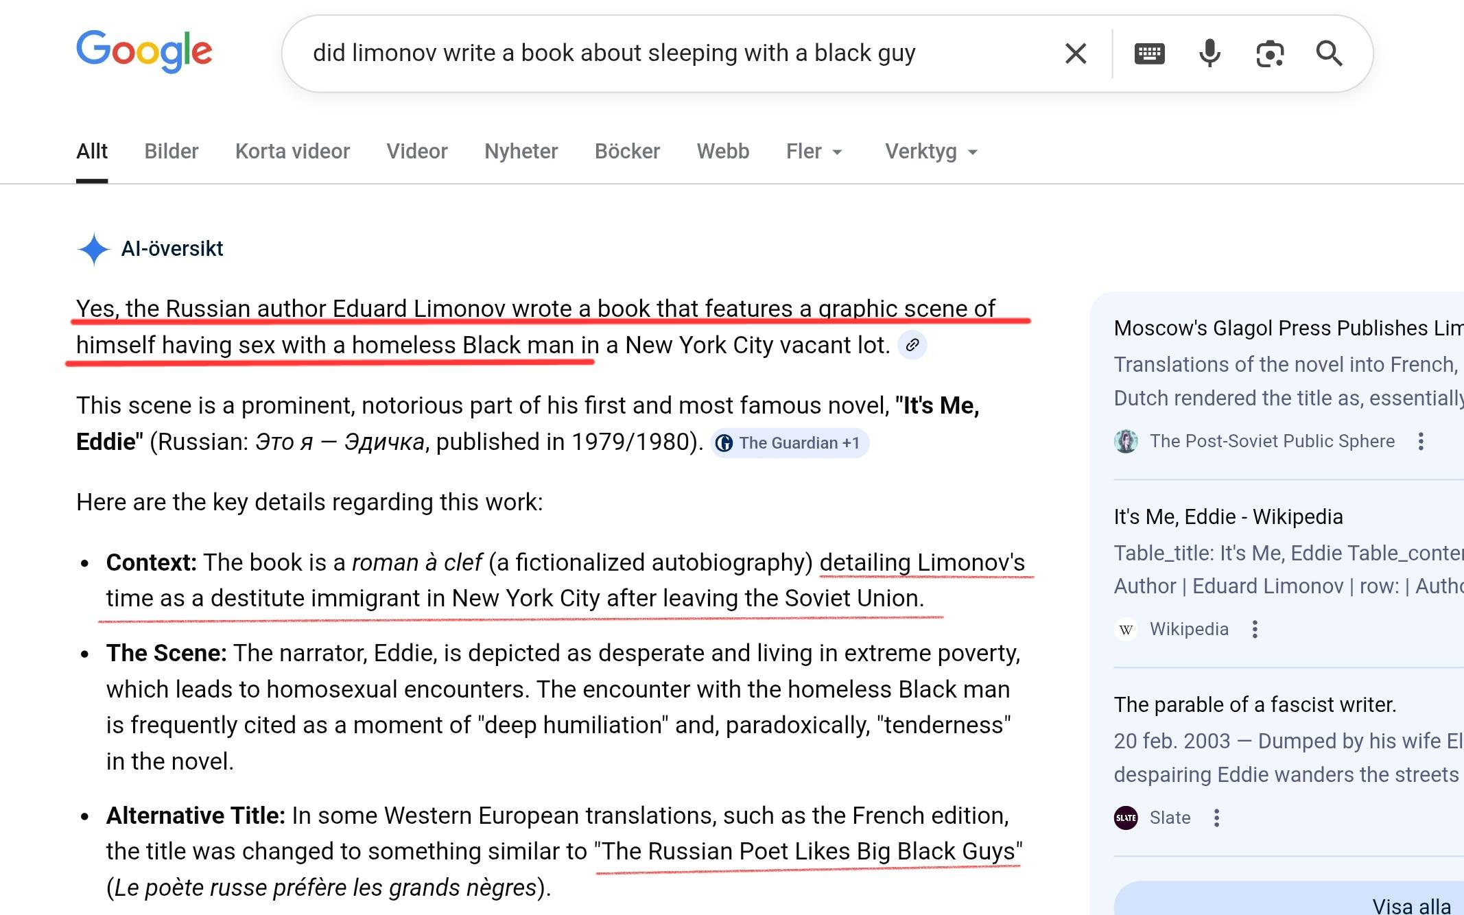Open the Böcker tab
The height and width of the screenshot is (915, 1464).
pyautogui.click(x=627, y=152)
